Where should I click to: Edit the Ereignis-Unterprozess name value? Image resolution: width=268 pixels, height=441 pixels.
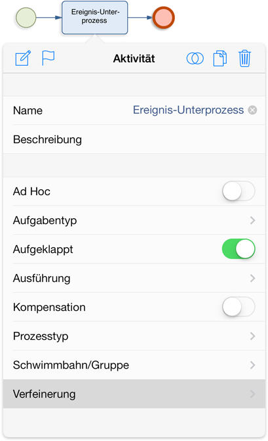188,110
